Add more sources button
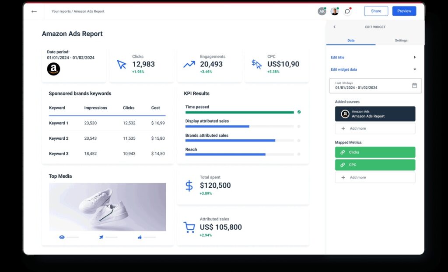Screen dimensions: 448x272 [375, 129]
